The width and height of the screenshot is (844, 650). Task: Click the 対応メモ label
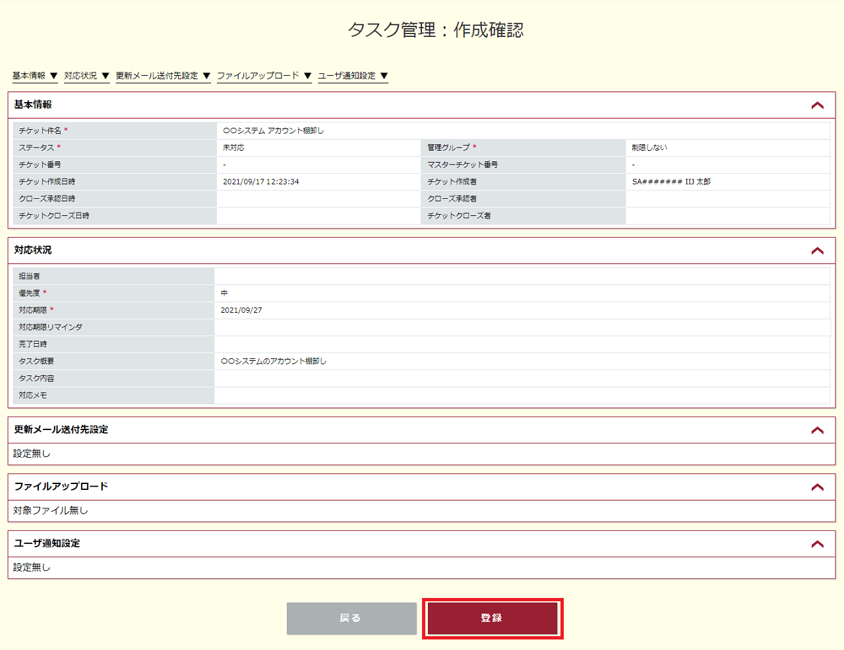(x=33, y=396)
